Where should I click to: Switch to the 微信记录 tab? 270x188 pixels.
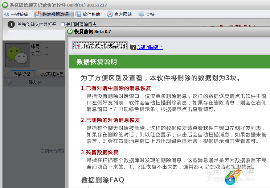[x=22, y=74]
